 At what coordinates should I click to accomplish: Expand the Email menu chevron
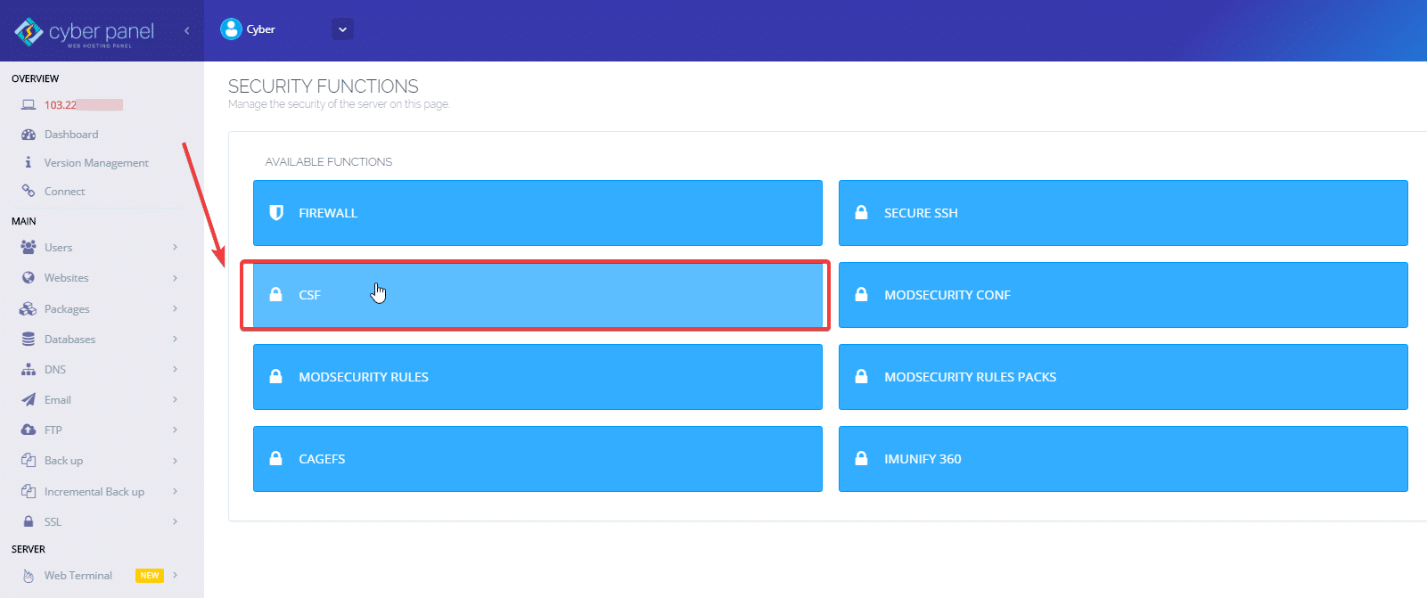[175, 399]
